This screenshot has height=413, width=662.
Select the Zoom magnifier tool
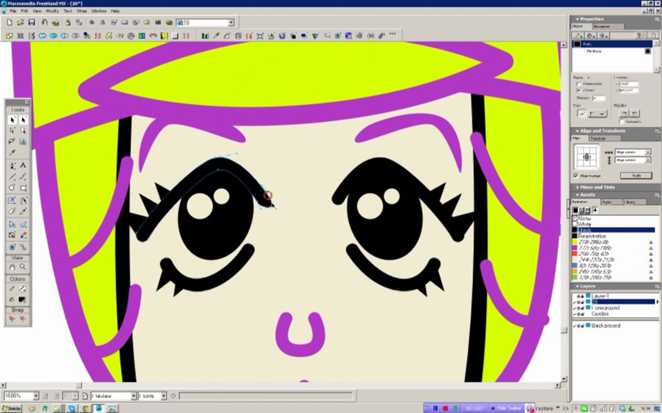[23, 267]
